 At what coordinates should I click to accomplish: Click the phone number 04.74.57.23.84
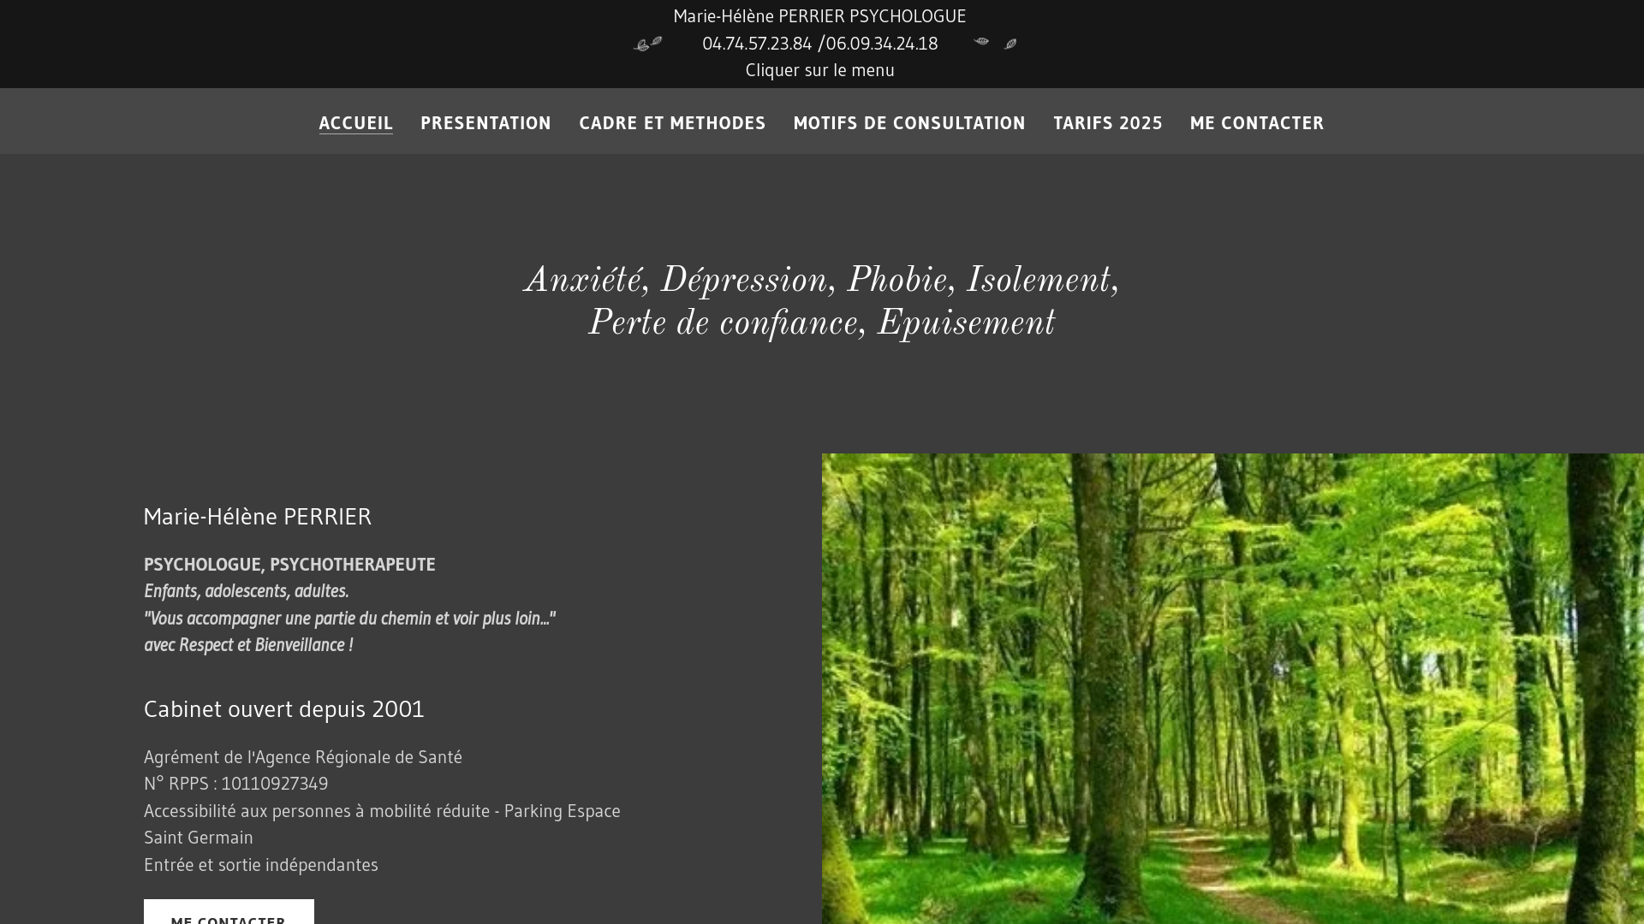coord(757,43)
